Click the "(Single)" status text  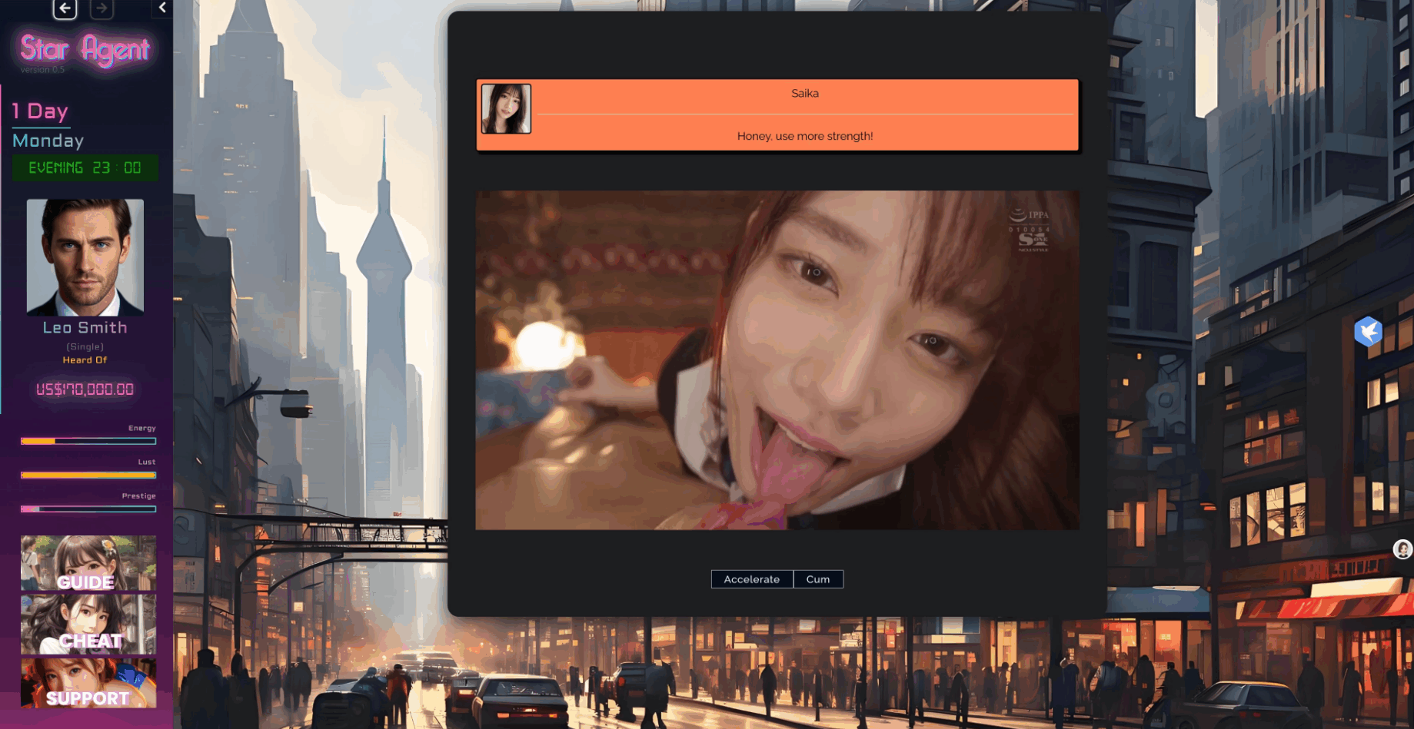[85, 346]
